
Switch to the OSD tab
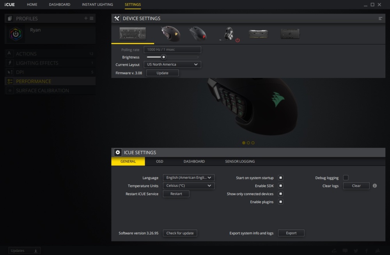coord(160,162)
